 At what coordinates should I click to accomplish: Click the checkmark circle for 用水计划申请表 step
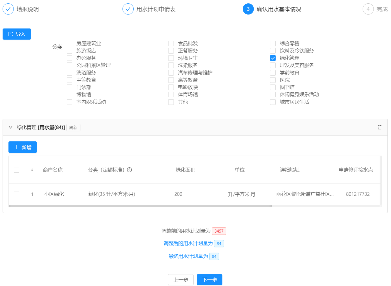(x=128, y=9)
